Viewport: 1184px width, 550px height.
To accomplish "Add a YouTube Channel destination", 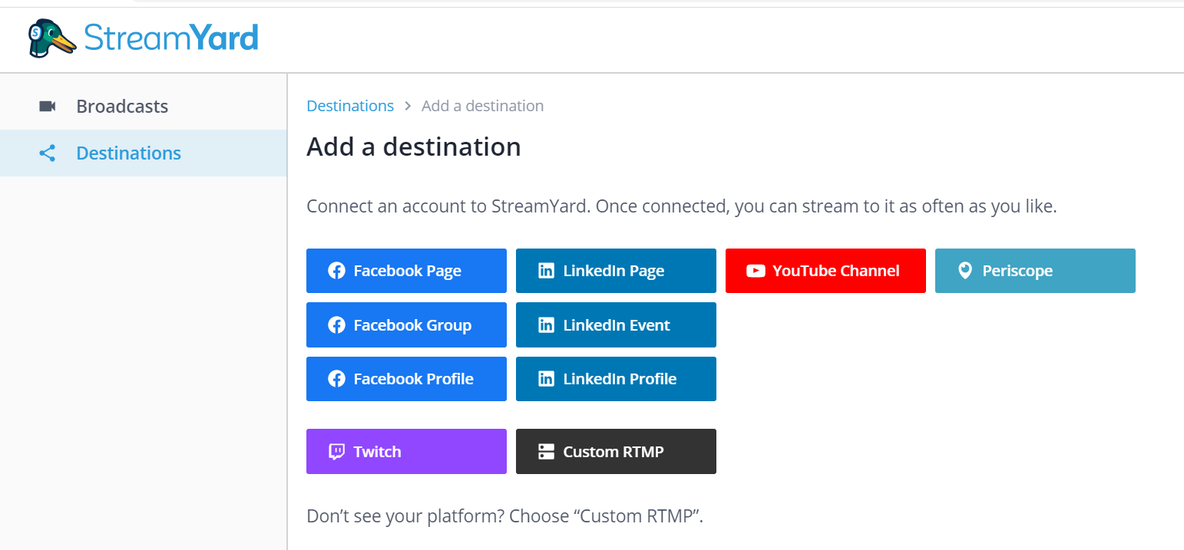I will (x=825, y=271).
